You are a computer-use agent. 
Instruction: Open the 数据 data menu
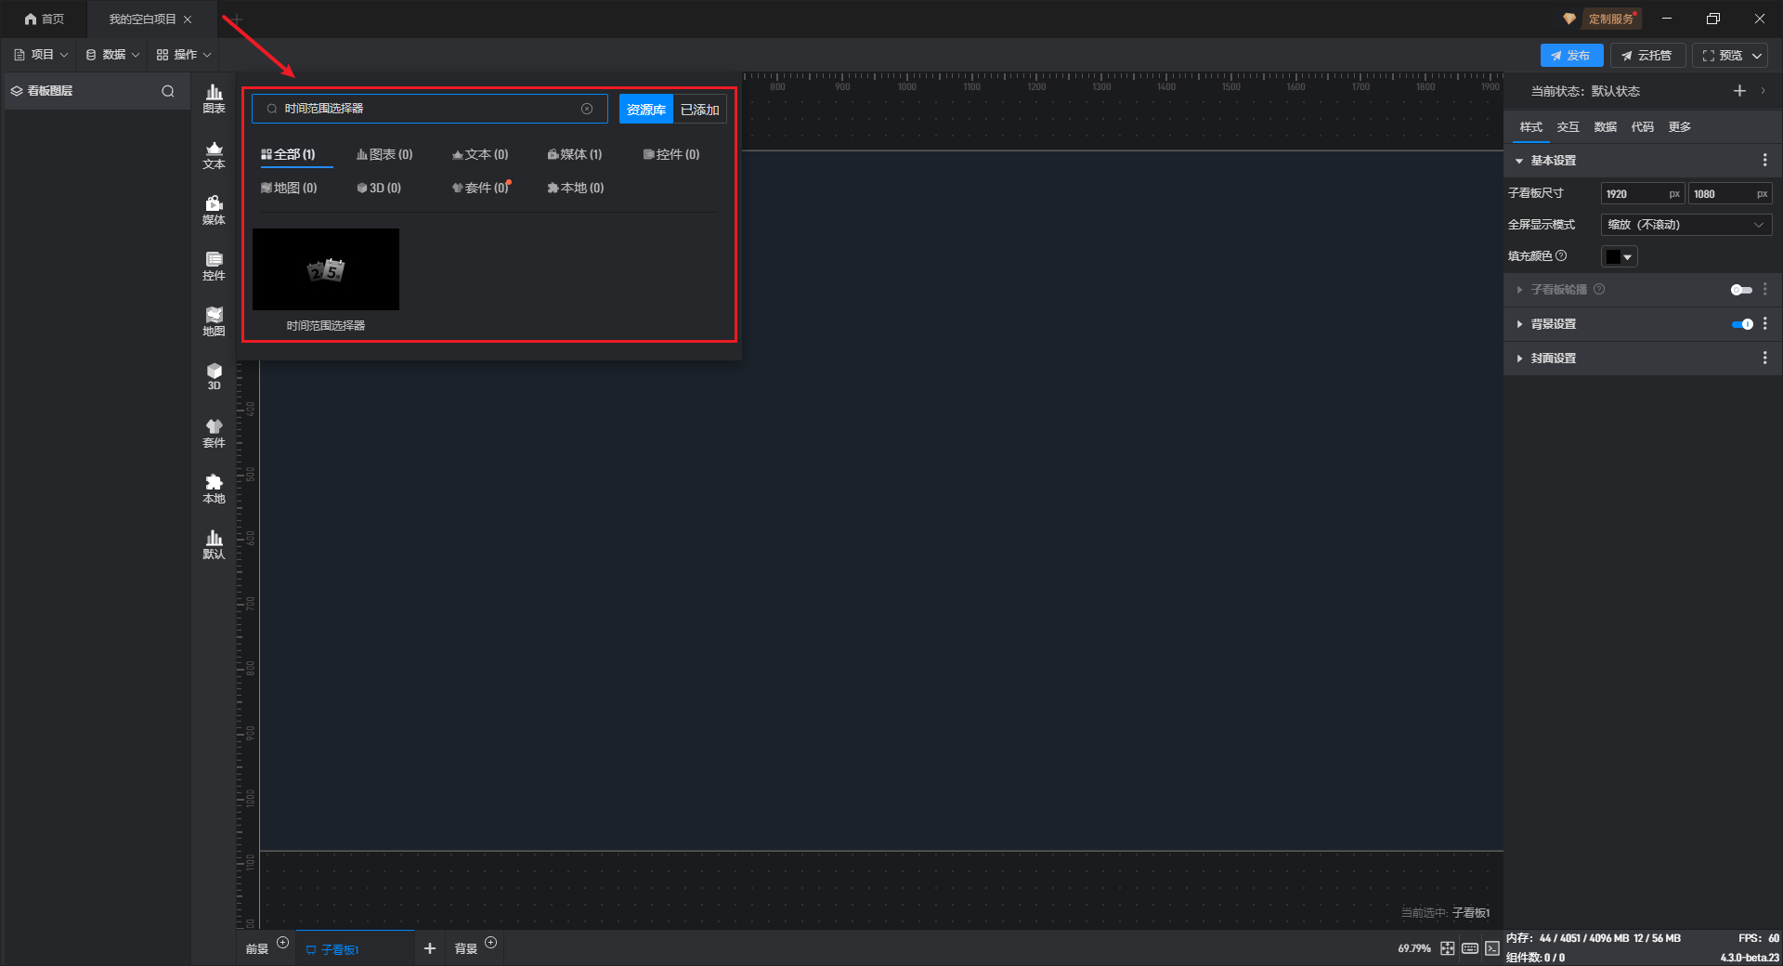[x=112, y=55]
